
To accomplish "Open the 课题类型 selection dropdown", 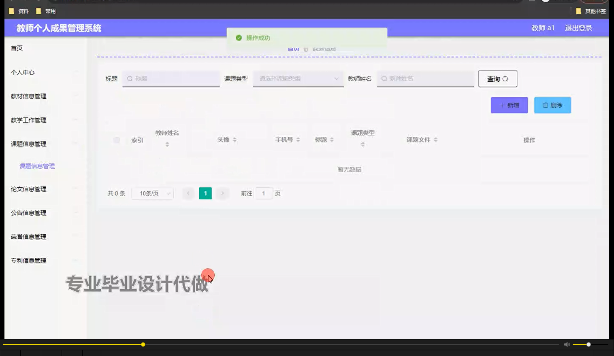I will (298, 78).
